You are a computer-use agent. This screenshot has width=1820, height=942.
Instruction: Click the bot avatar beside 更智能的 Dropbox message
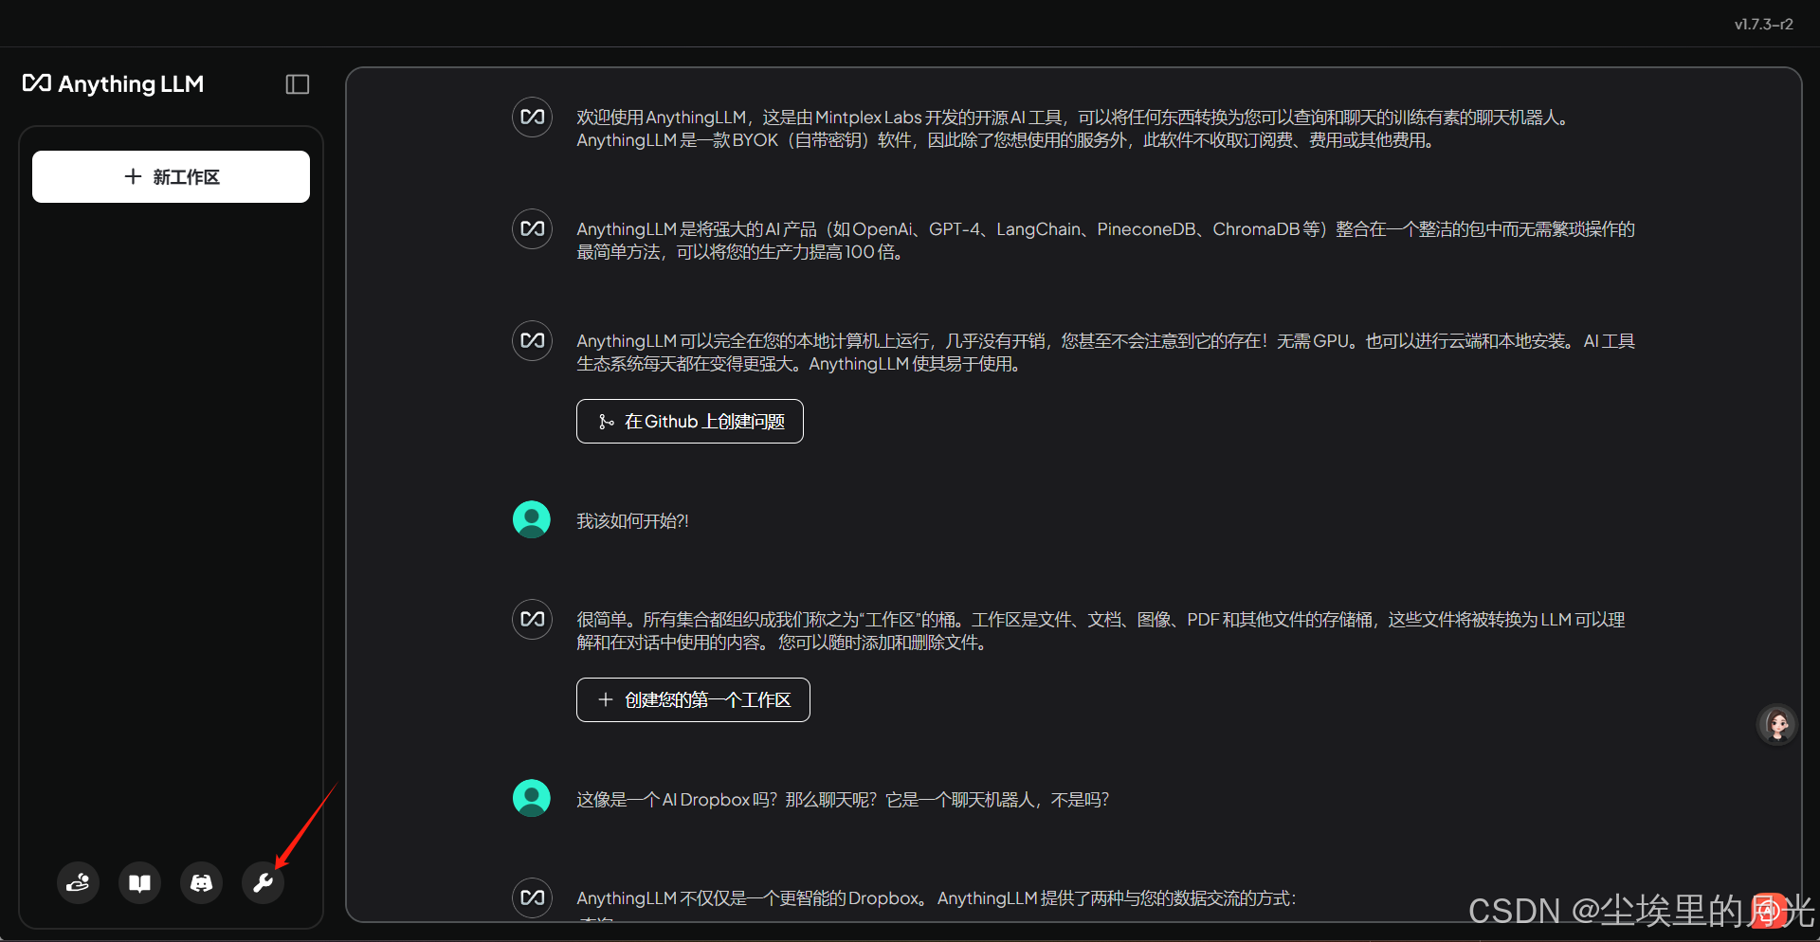coord(533,898)
